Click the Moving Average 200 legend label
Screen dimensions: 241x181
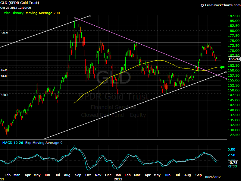43,13
